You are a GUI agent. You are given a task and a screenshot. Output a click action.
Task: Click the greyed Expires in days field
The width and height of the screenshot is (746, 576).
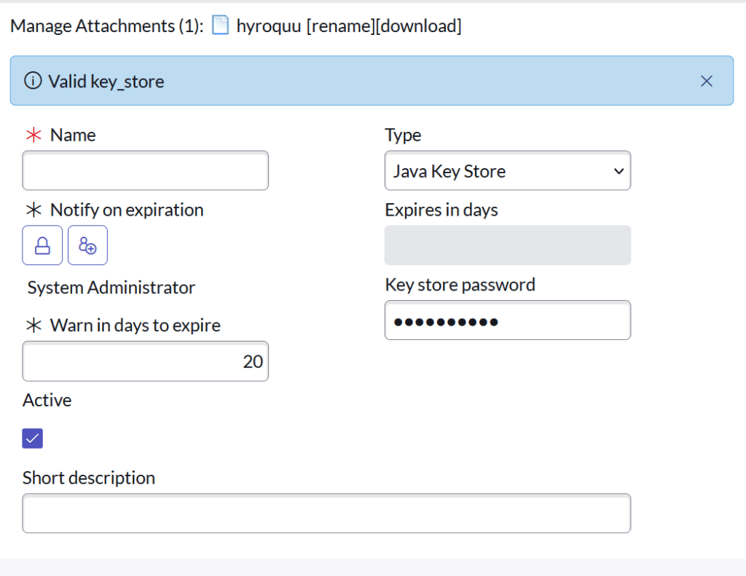click(507, 245)
